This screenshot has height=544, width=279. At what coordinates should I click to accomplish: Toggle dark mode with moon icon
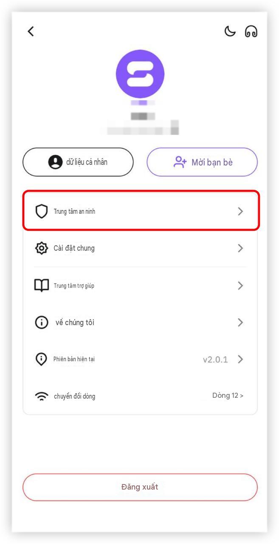230,31
